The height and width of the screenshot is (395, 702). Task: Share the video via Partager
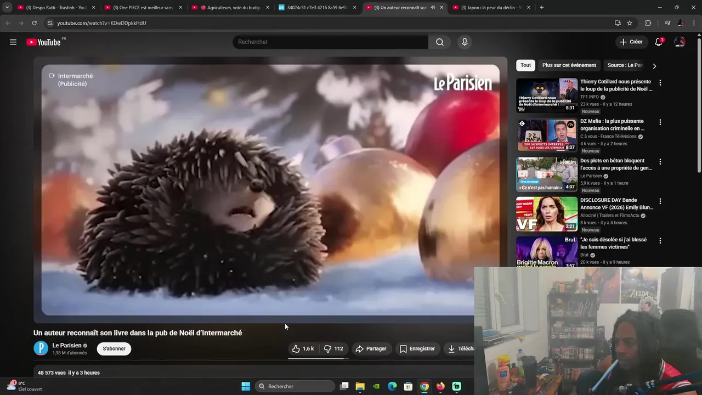point(371,349)
